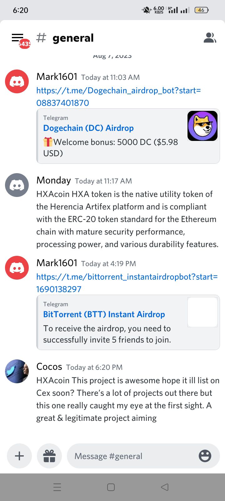
Task: Open Cocos user avatar
Action: 17,371
